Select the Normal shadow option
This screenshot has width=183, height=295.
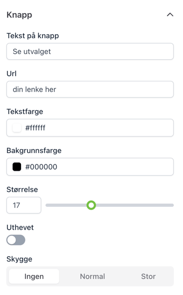(x=92, y=276)
